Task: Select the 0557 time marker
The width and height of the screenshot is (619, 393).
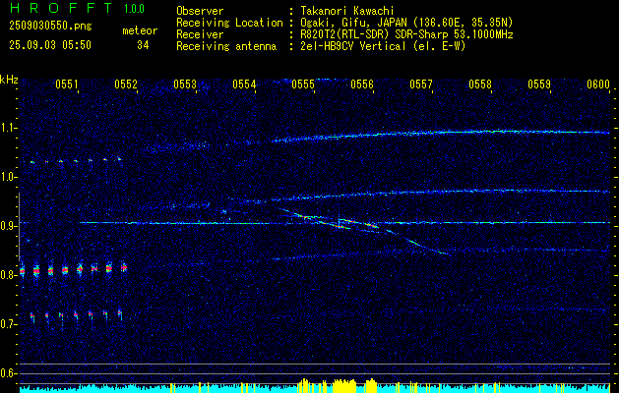Action: click(x=421, y=84)
